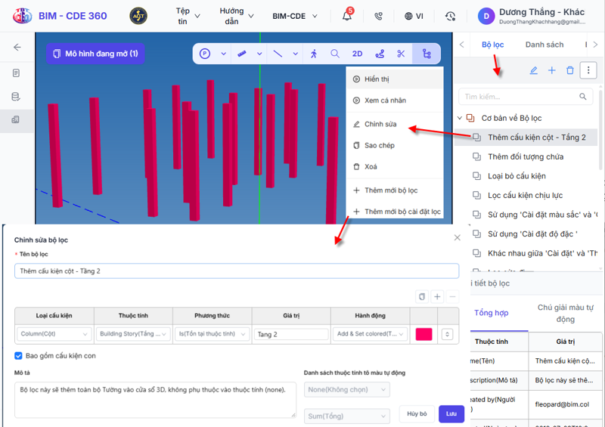Open the Dương Thắng user avatar
The image size is (605, 427).
coord(486,16)
